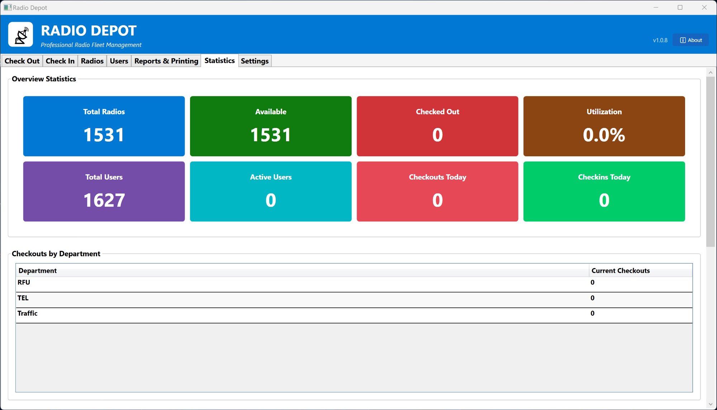
Task: Click the scroll down arrow
Action: 711,404
